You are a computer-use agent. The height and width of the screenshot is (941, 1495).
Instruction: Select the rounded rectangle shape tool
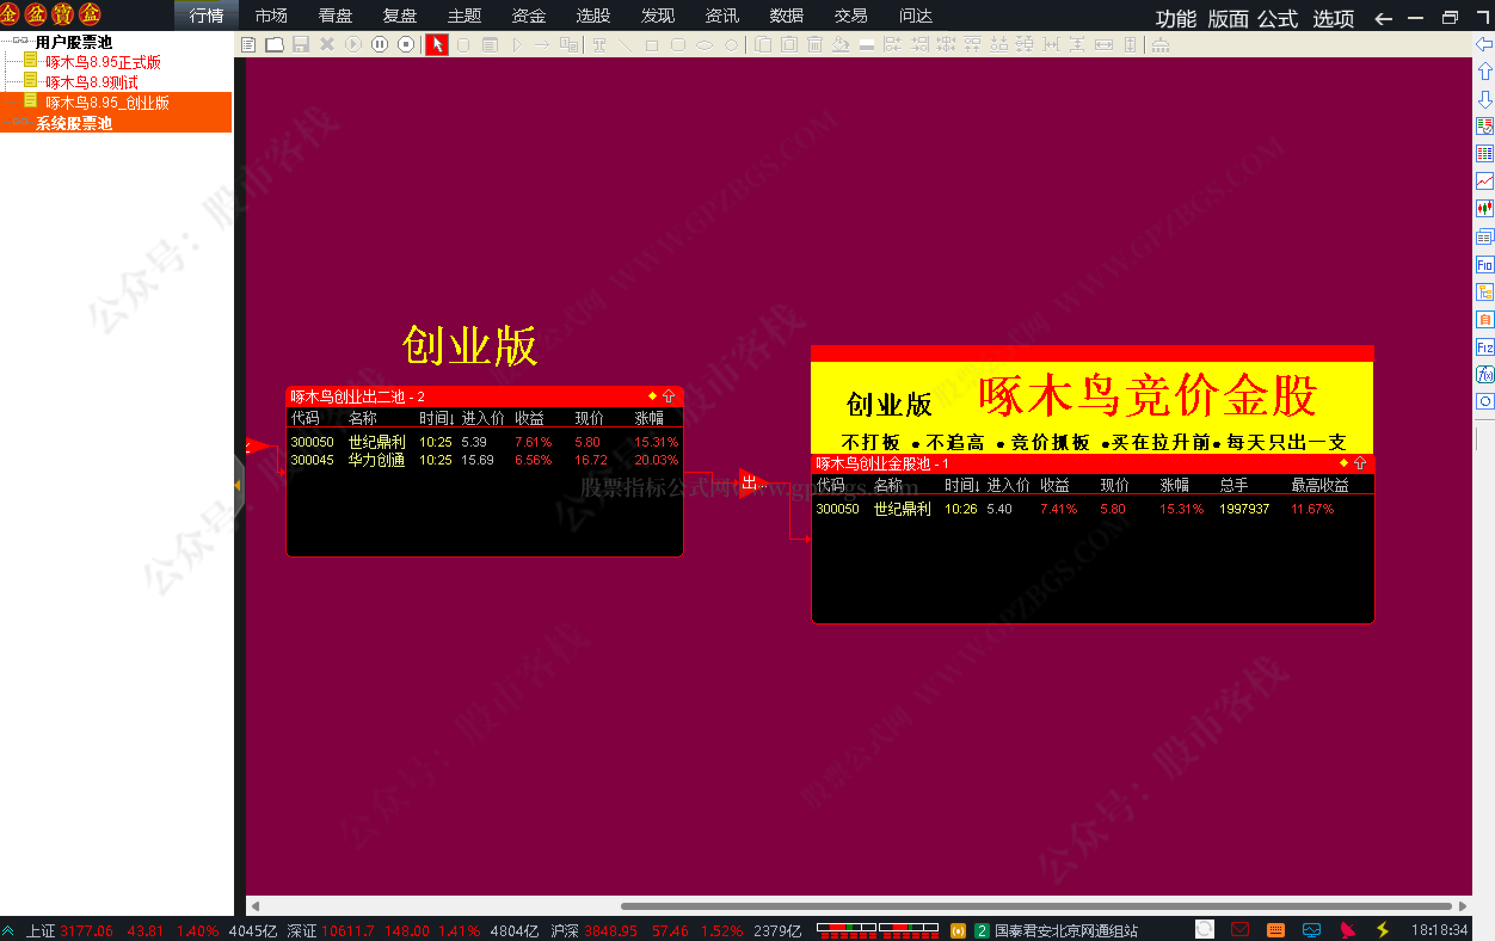pos(679,45)
